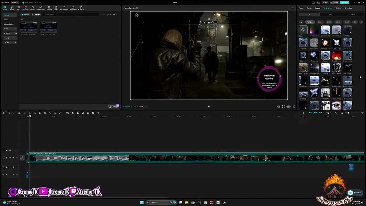Expand the Yours section
Viewport: 366px width, 206px height.
pyautogui.click(x=10, y=29)
